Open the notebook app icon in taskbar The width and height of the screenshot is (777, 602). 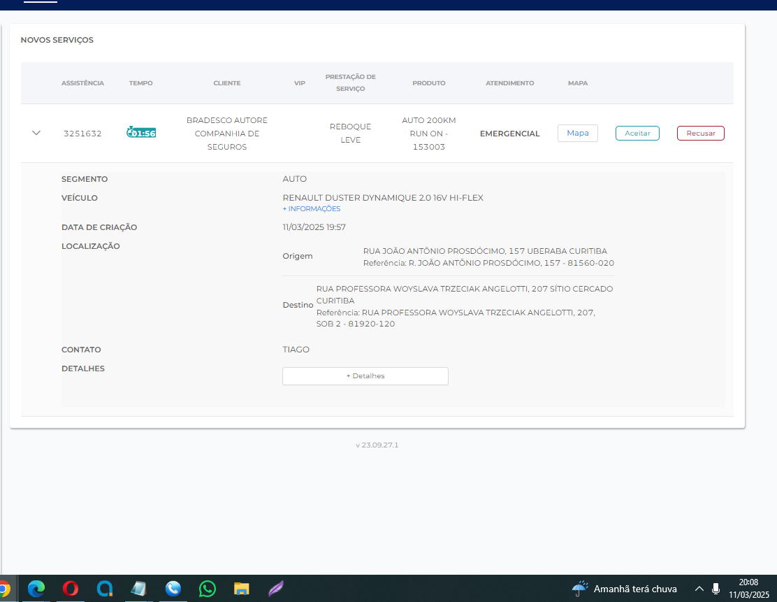(139, 589)
